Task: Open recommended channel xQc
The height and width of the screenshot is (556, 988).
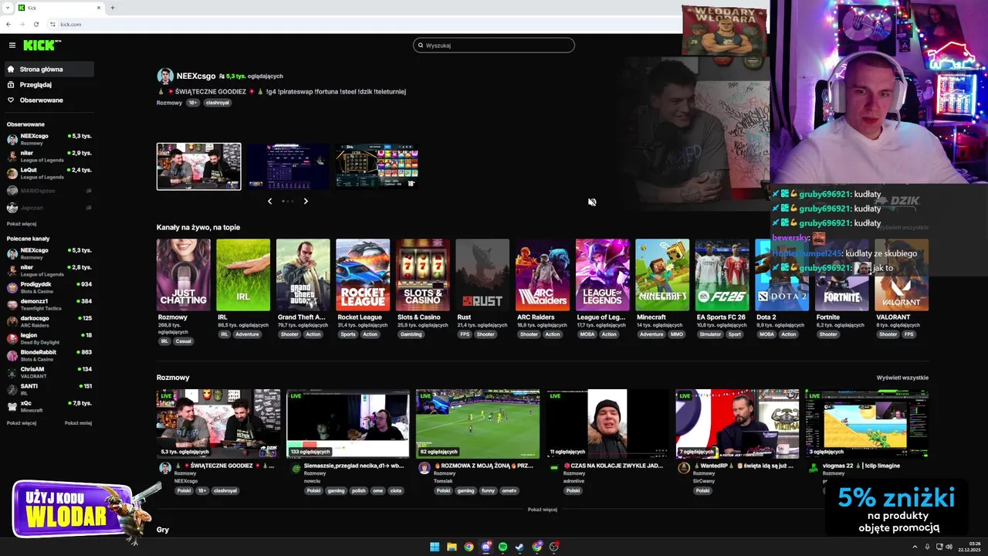Action: 49,406
